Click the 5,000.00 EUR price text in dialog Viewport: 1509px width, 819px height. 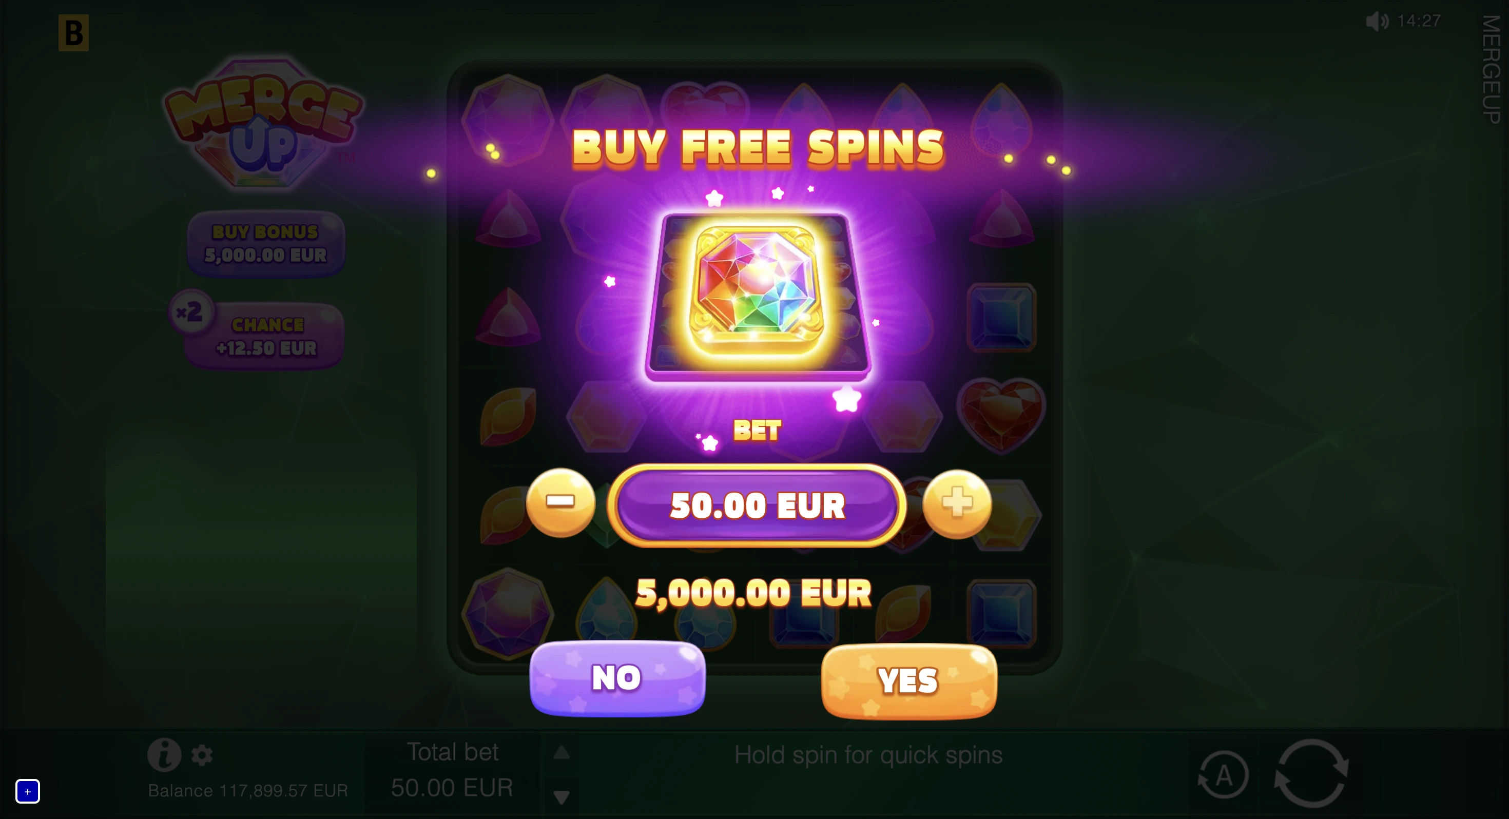pos(754,593)
